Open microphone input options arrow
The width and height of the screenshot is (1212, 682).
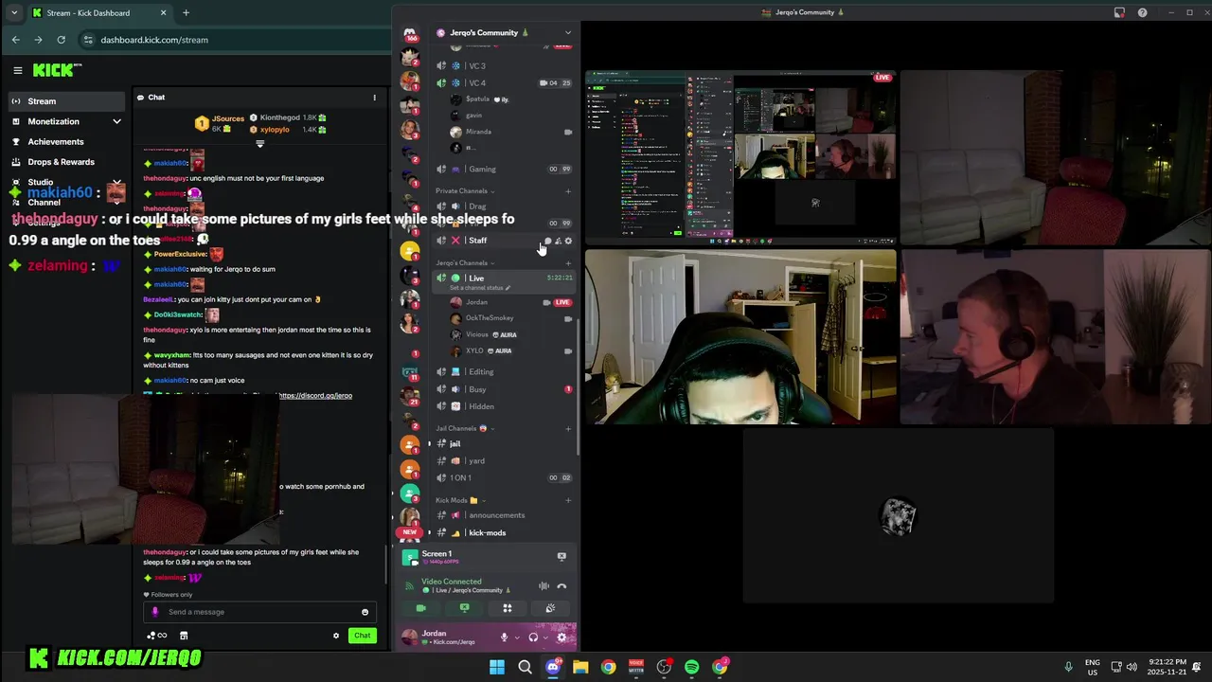click(516, 637)
